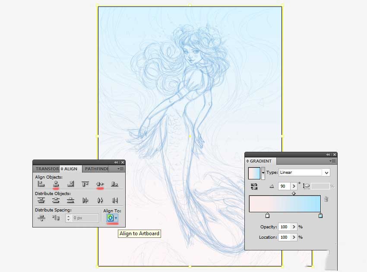Click the Delete Stop trash icon
Screen dimensions: 367x272
pos(326,199)
